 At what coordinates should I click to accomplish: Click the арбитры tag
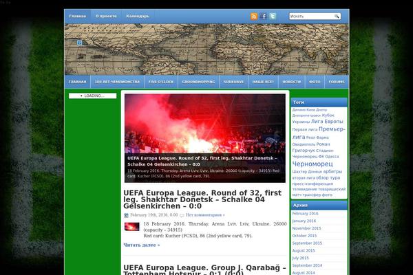pyautogui.click(x=332, y=172)
